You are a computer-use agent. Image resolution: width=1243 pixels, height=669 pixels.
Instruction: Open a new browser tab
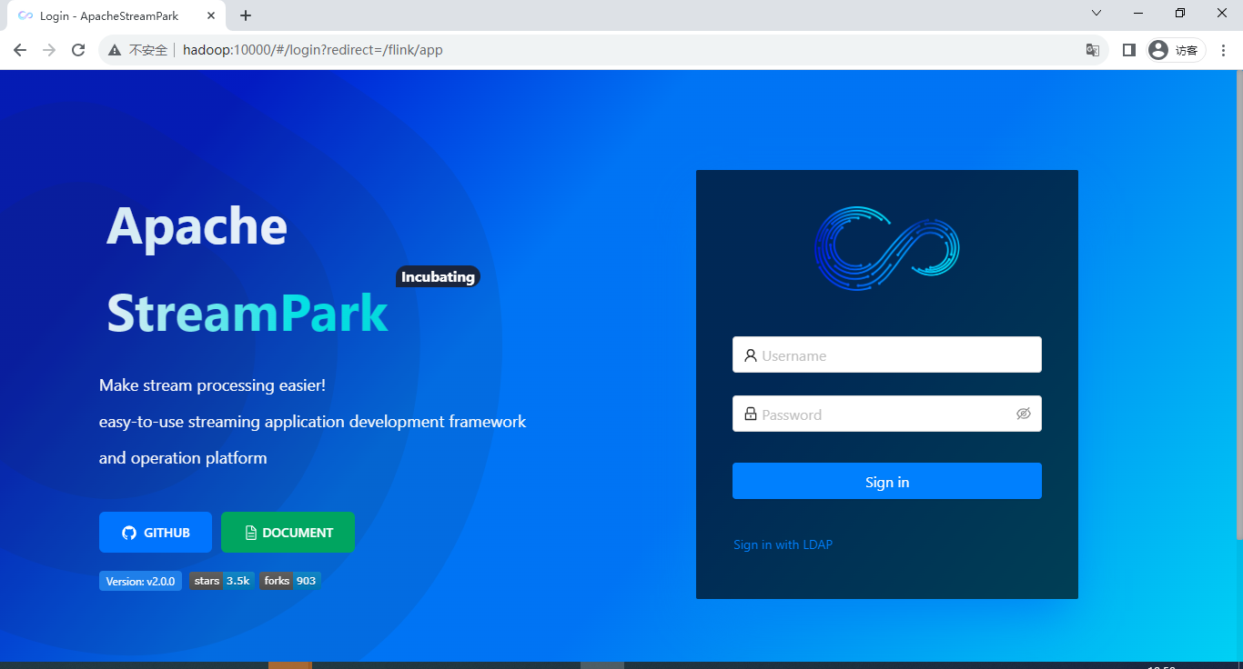coord(246,15)
